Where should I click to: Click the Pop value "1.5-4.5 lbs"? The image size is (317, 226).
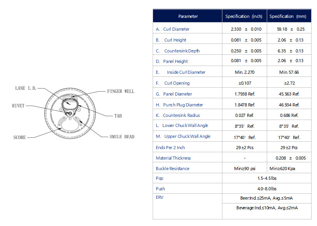(x=267, y=178)
